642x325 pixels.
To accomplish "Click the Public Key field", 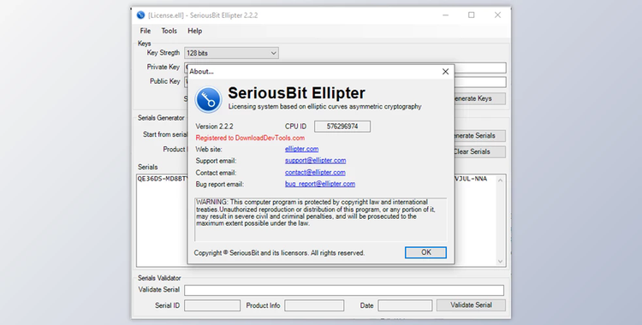I will tap(479, 82).
